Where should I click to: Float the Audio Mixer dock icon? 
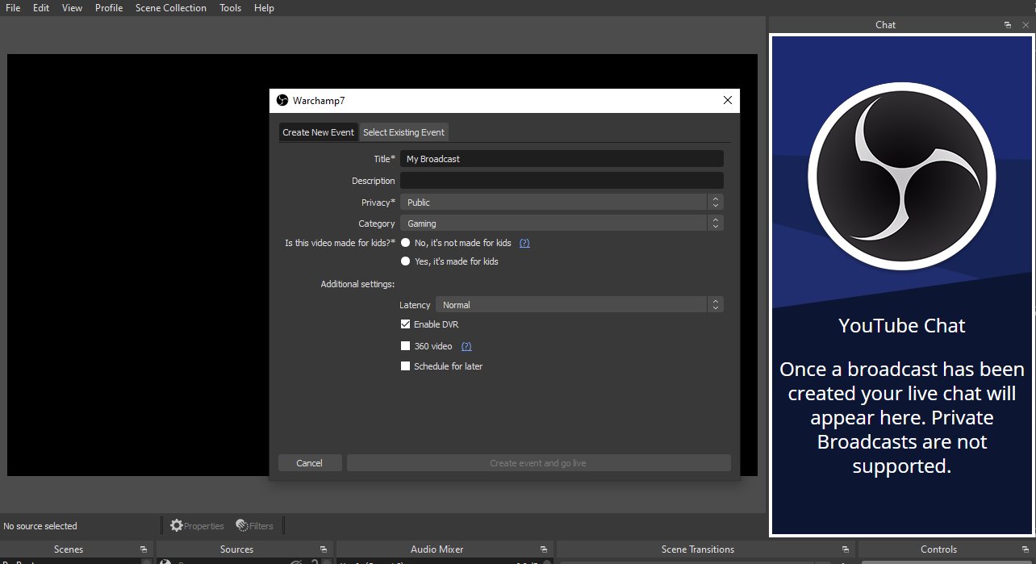pyautogui.click(x=543, y=549)
